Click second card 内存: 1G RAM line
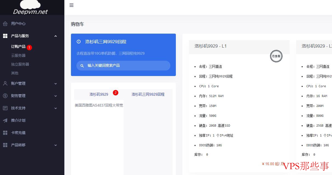 [317, 96]
